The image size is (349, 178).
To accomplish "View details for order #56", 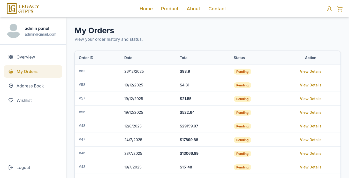I will coord(310,112).
